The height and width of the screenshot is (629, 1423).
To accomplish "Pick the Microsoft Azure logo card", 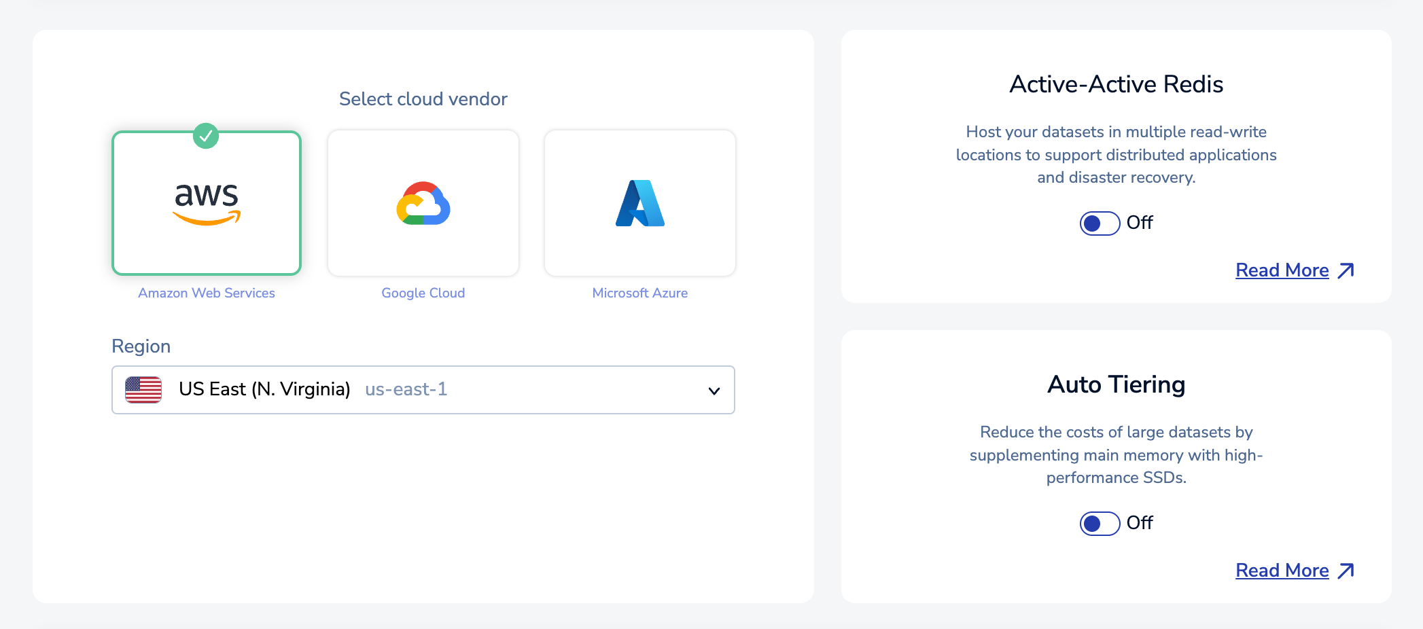I will [x=639, y=203].
